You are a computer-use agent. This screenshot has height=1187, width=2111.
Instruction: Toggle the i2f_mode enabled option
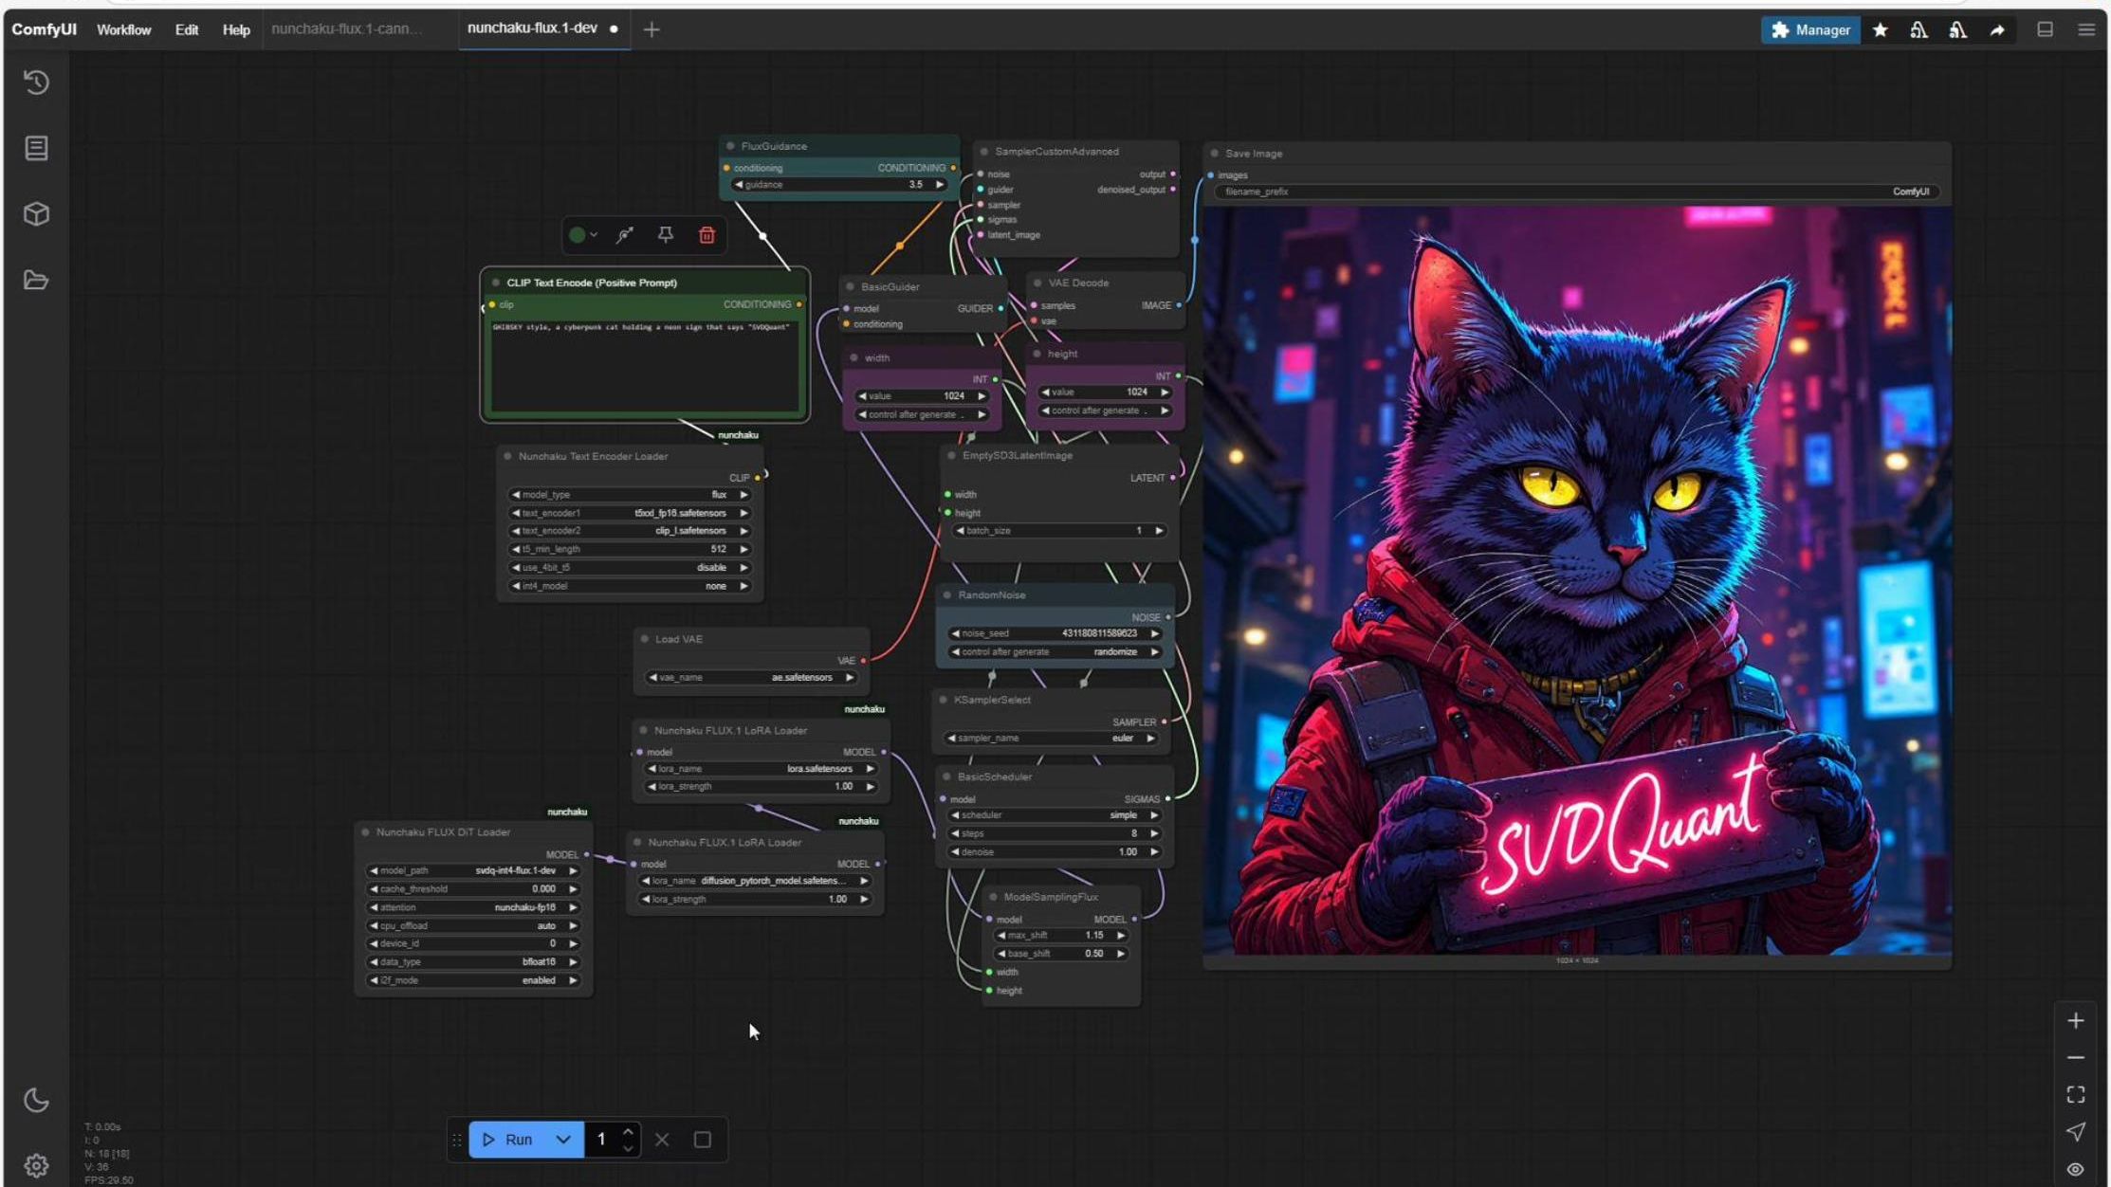[x=473, y=980]
